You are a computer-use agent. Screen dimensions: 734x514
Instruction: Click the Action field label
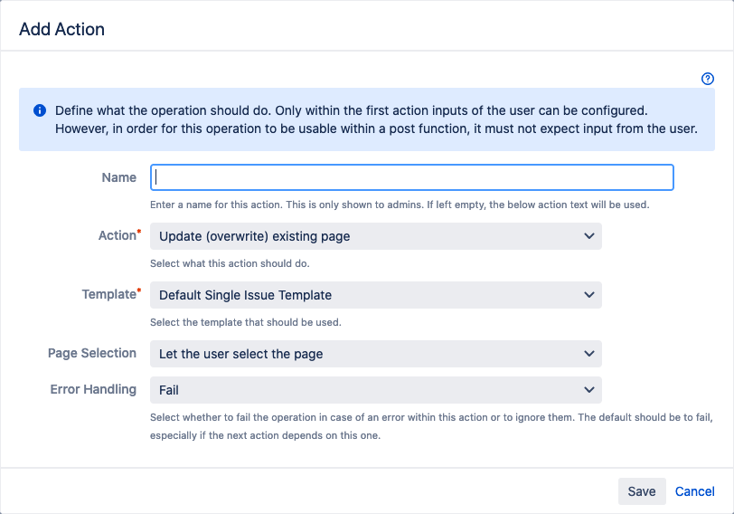117,235
